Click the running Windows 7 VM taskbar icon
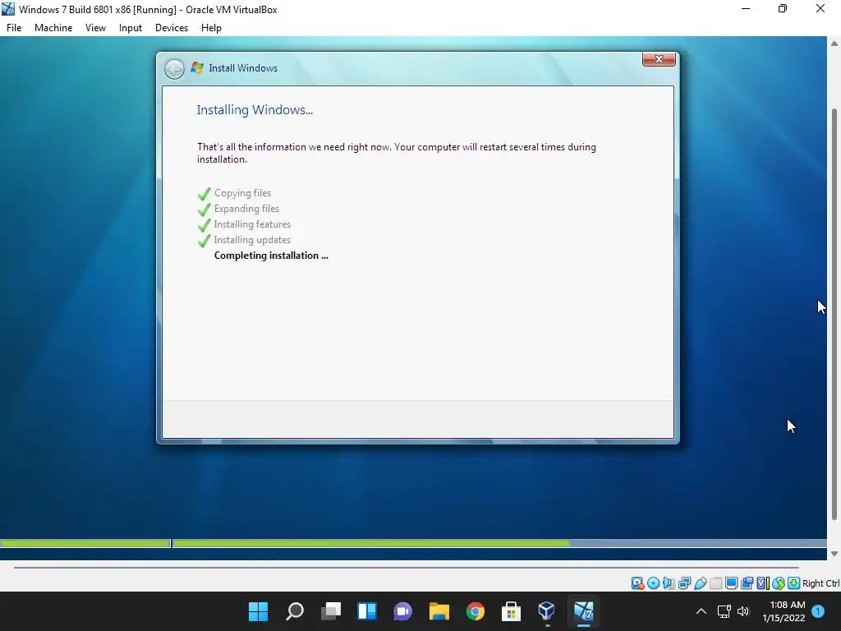Image resolution: width=841 pixels, height=631 pixels. (x=584, y=611)
